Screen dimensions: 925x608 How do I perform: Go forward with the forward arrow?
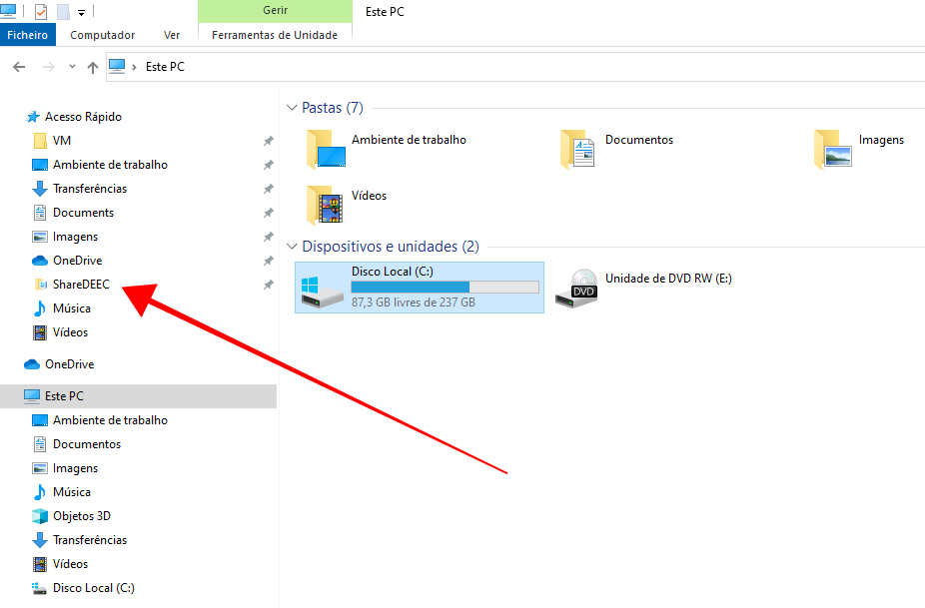click(48, 67)
